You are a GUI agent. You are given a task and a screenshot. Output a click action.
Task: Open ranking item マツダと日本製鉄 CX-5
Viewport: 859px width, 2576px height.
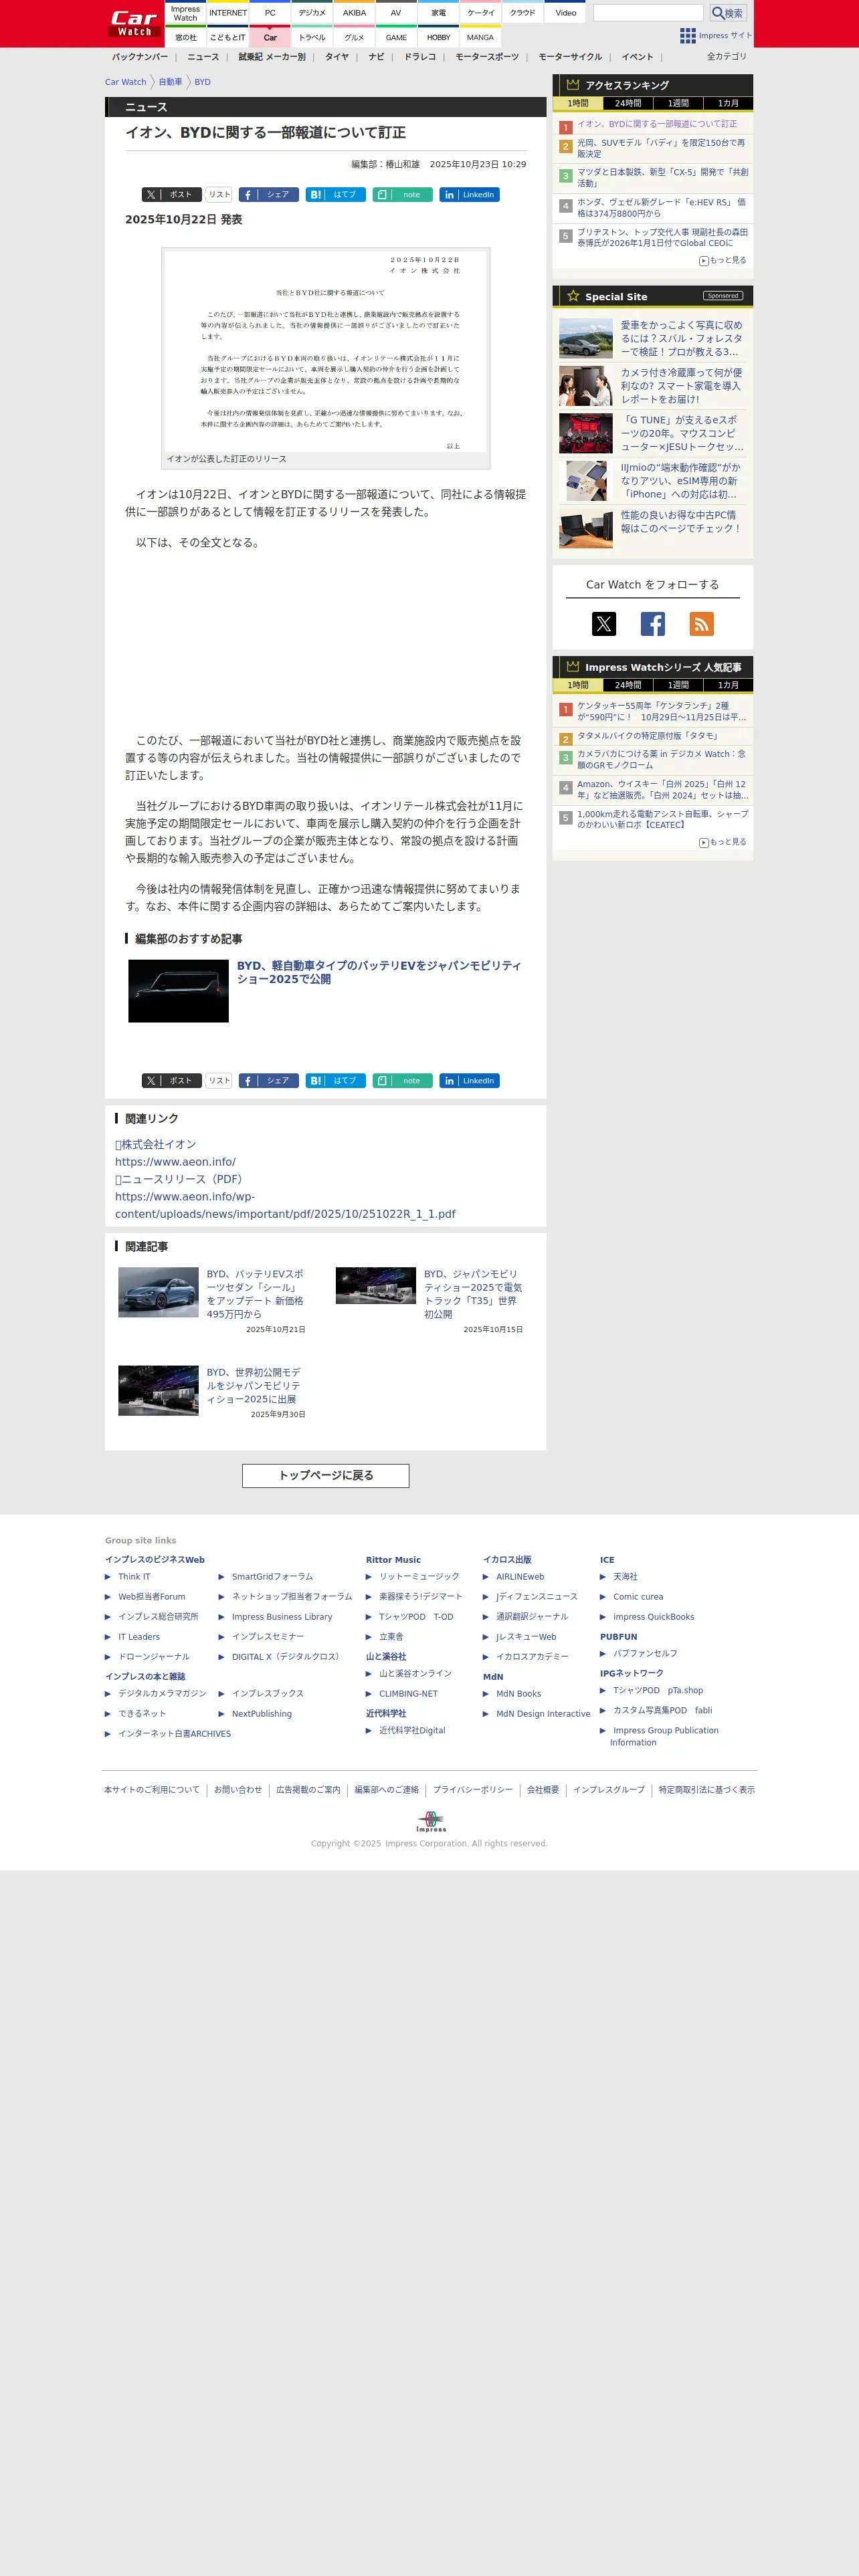(x=662, y=177)
